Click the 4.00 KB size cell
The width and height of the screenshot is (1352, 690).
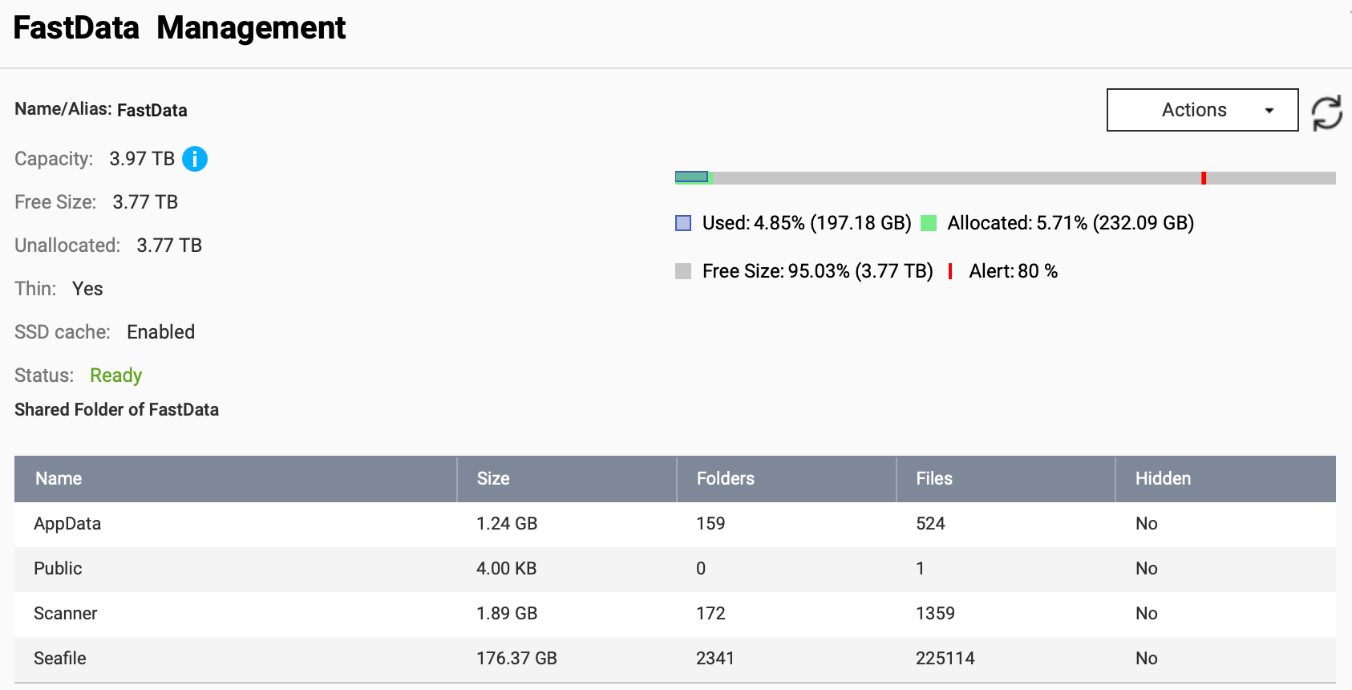[506, 569]
